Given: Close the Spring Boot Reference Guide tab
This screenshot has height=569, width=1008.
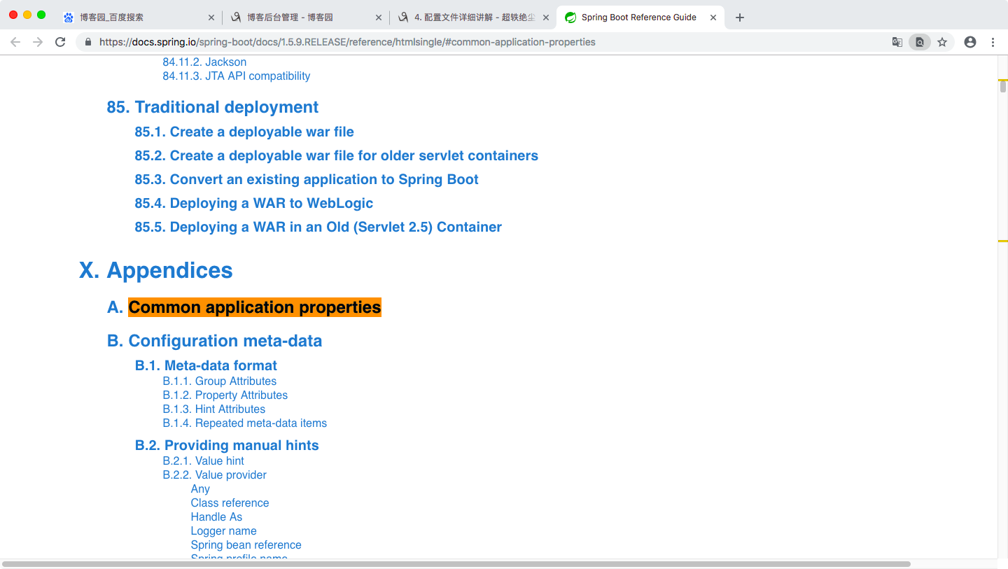Looking at the screenshot, I should point(713,17).
